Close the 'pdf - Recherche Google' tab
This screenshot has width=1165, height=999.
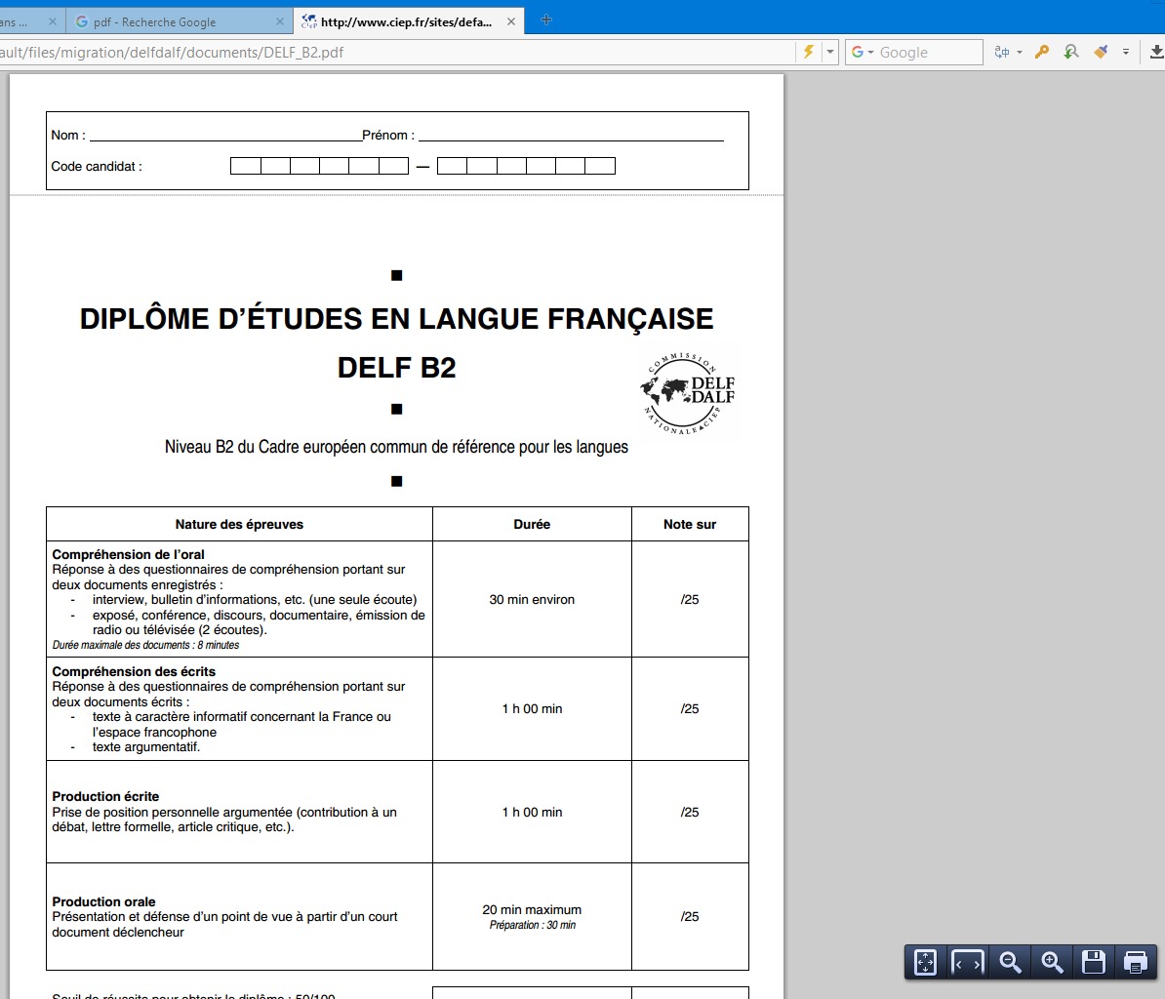tap(279, 21)
